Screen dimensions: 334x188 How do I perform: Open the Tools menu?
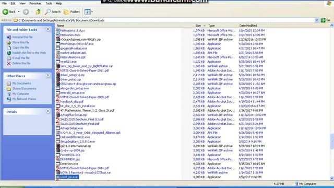(x=49, y=4)
